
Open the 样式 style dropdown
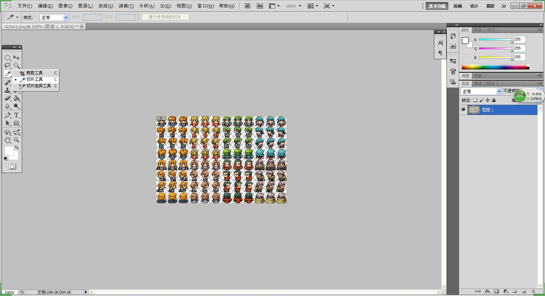click(54, 17)
